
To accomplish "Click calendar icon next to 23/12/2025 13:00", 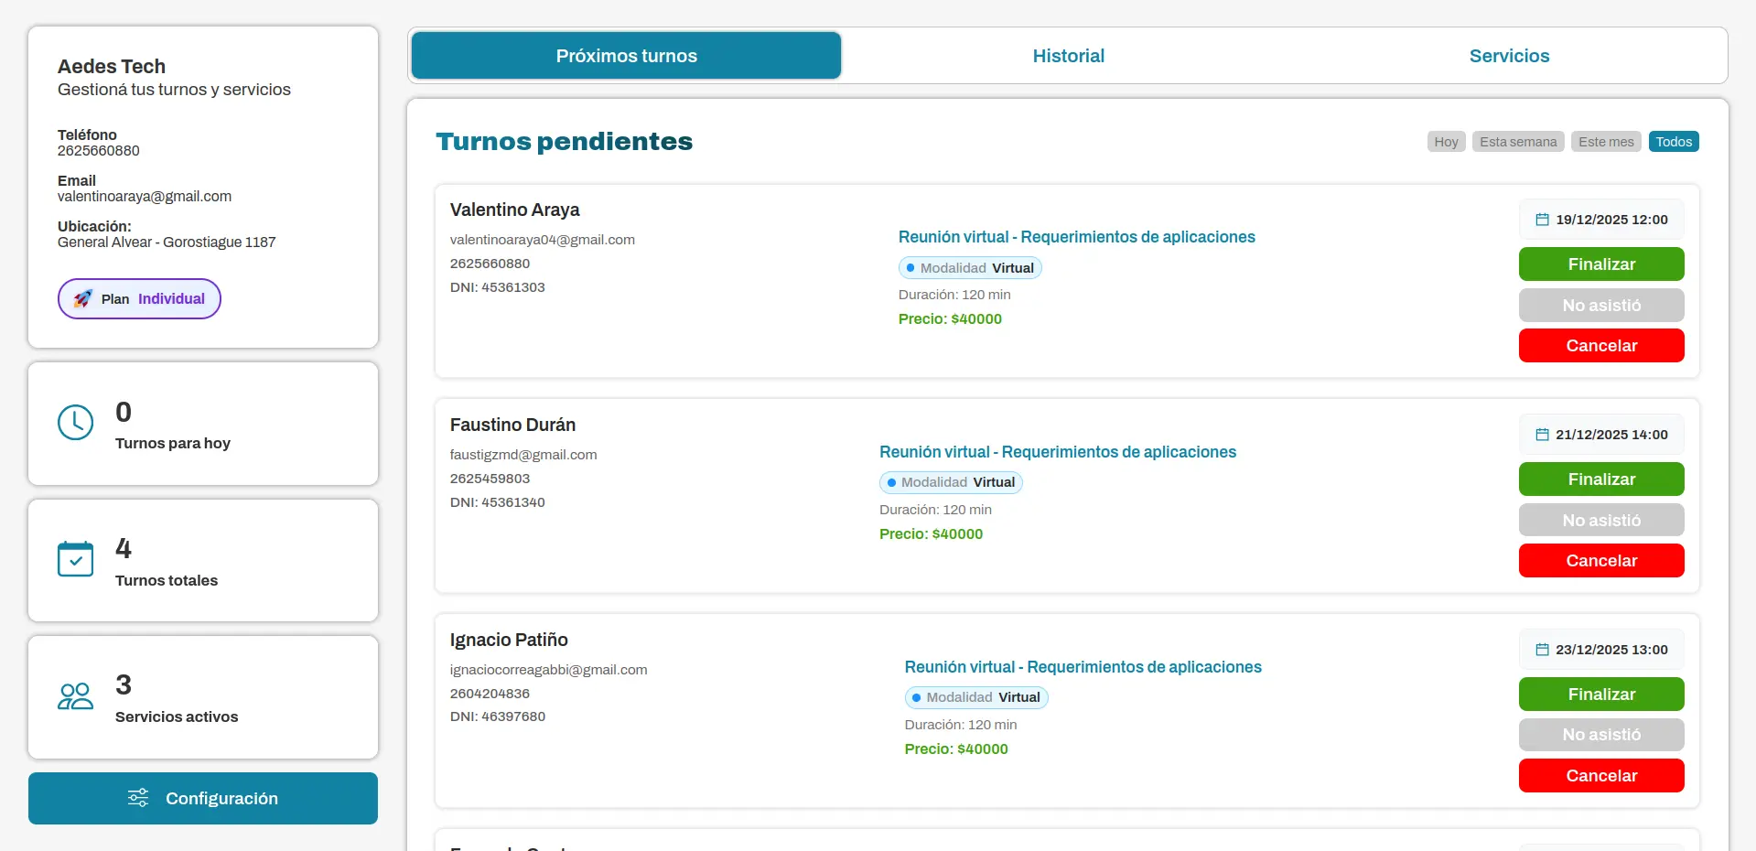I will (1542, 650).
